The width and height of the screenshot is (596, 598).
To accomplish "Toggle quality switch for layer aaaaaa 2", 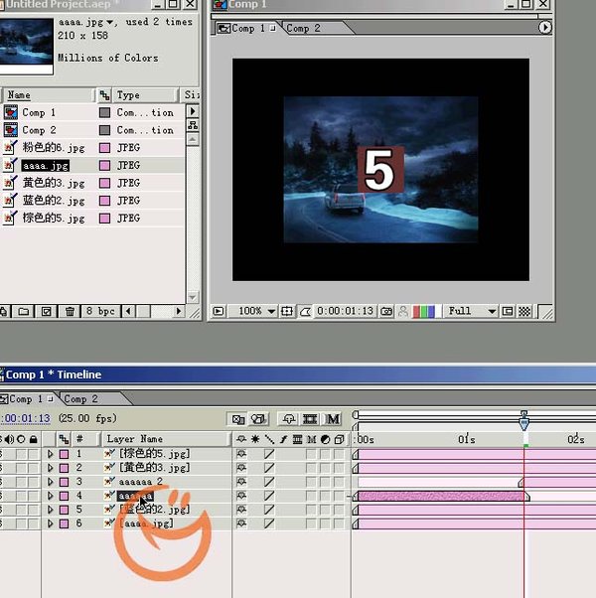I will pos(269,482).
